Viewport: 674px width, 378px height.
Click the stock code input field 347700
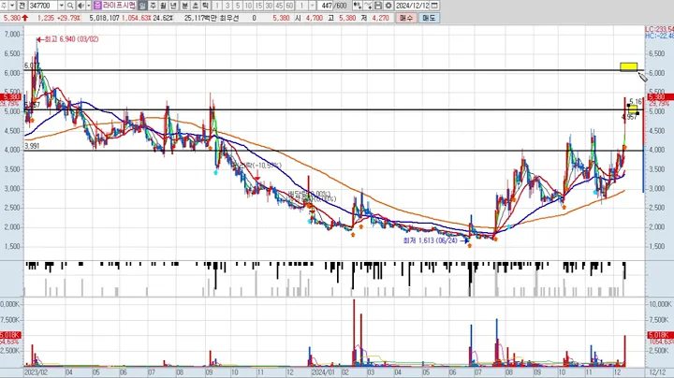point(43,6)
